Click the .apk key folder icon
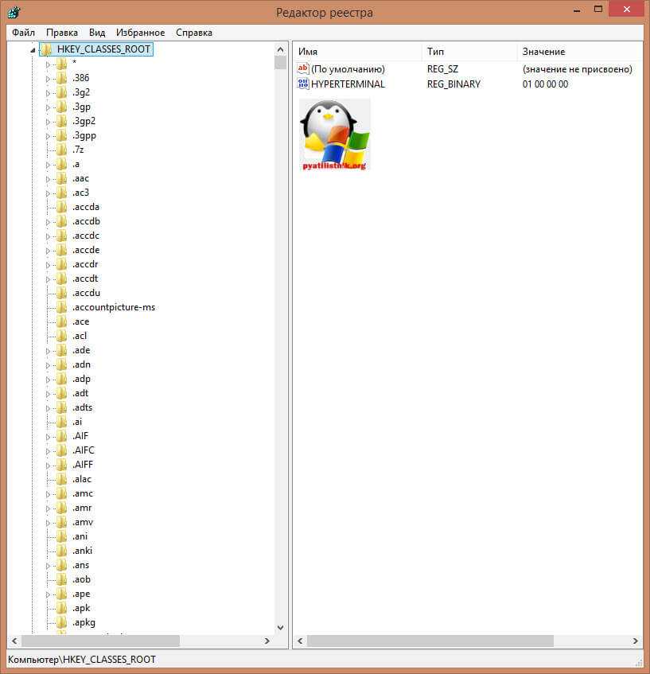The width and height of the screenshot is (650, 674). 61,608
